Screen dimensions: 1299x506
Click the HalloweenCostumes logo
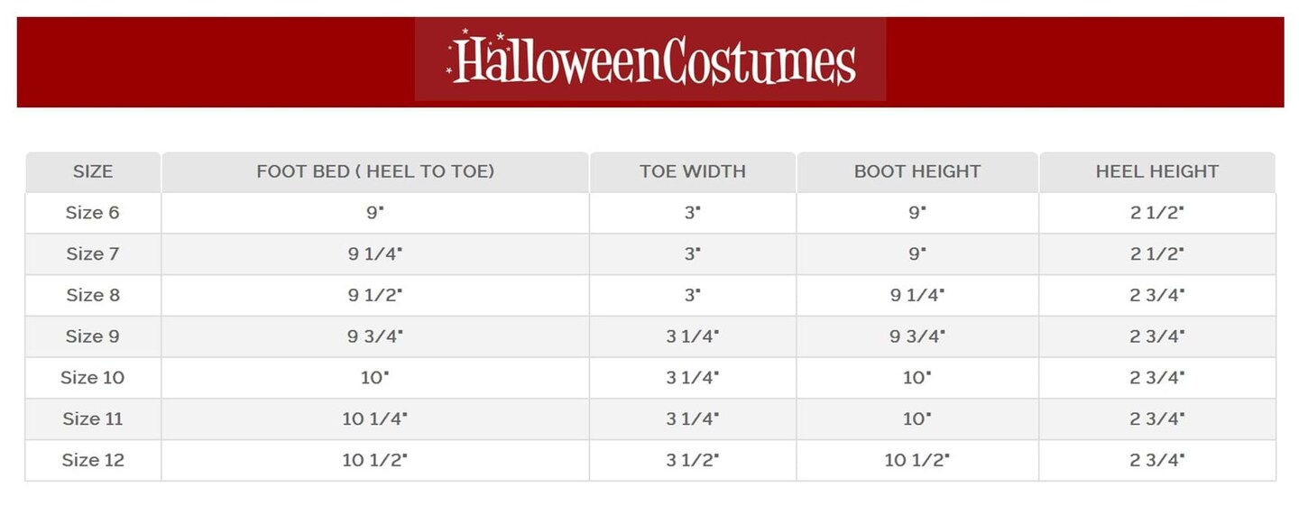[x=650, y=60]
